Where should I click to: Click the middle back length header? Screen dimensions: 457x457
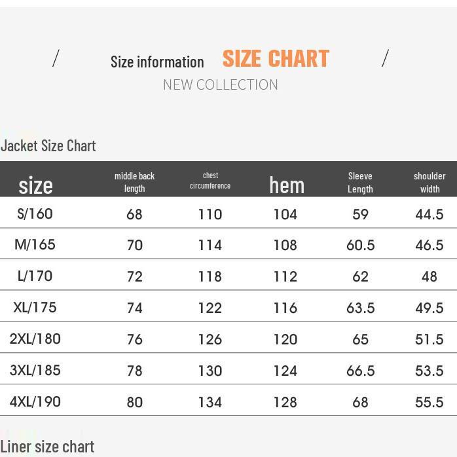[134, 182]
